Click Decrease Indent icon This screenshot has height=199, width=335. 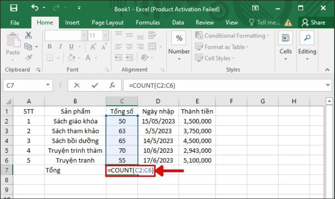tap(118, 58)
